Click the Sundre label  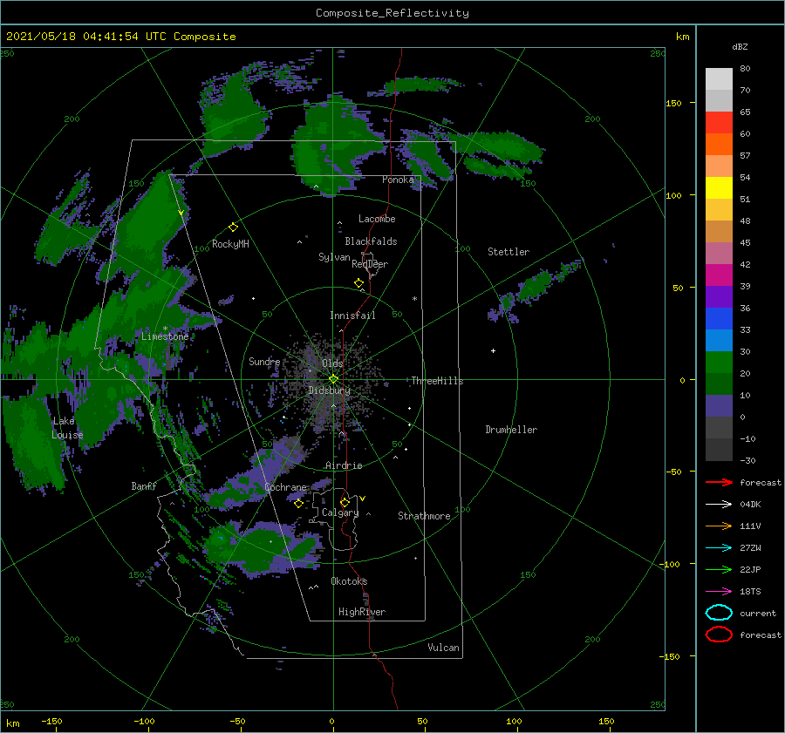(x=264, y=361)
